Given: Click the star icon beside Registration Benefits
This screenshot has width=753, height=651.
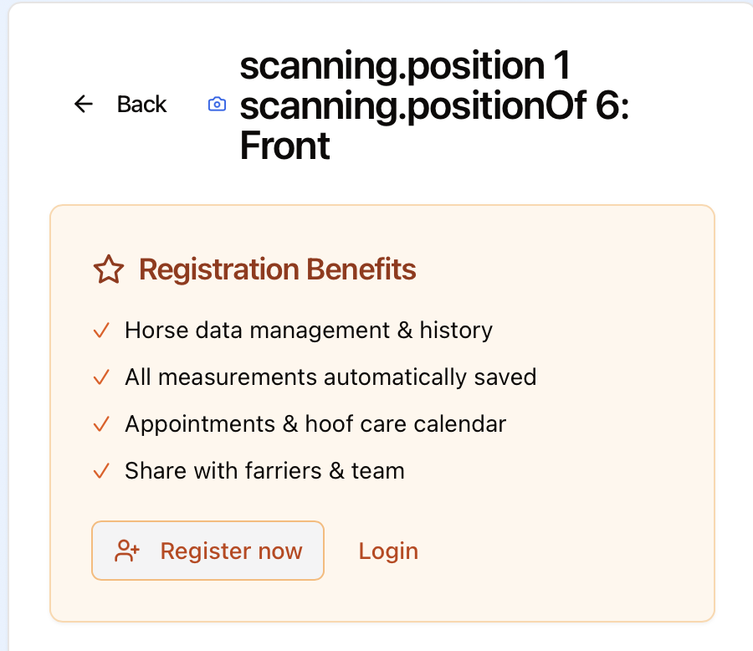Looking at the screenshot, I should coord(109,269).
